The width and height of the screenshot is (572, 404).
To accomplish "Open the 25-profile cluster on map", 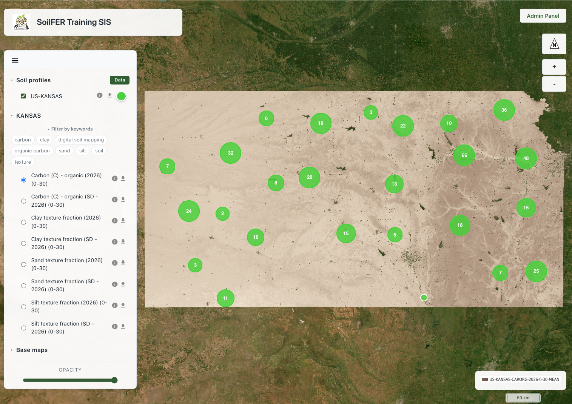I will pos(536,271).
